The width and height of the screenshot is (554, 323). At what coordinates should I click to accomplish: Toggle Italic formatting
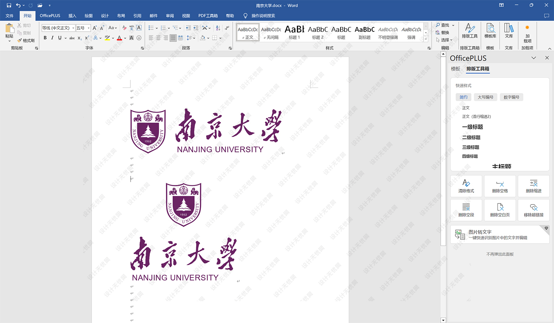[52, 38]
